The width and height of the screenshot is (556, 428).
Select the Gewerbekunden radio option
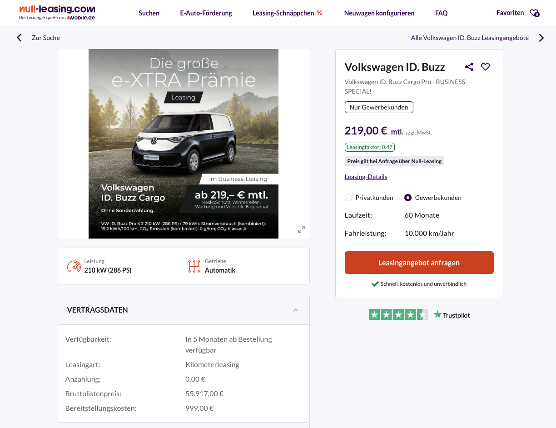pos(408,198)
